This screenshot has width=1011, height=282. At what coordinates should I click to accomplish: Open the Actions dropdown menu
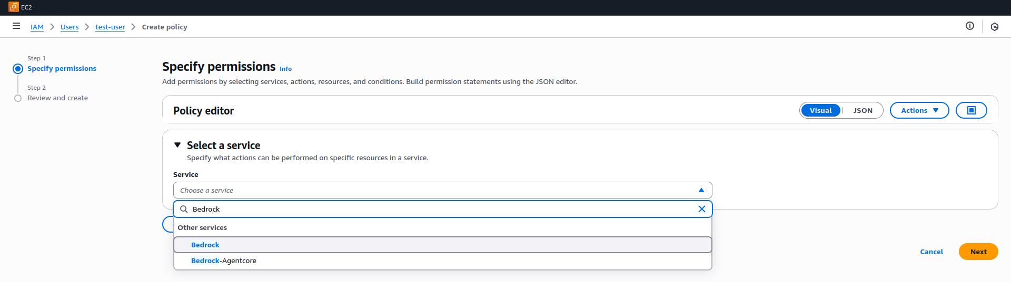(x=919, y=110)
